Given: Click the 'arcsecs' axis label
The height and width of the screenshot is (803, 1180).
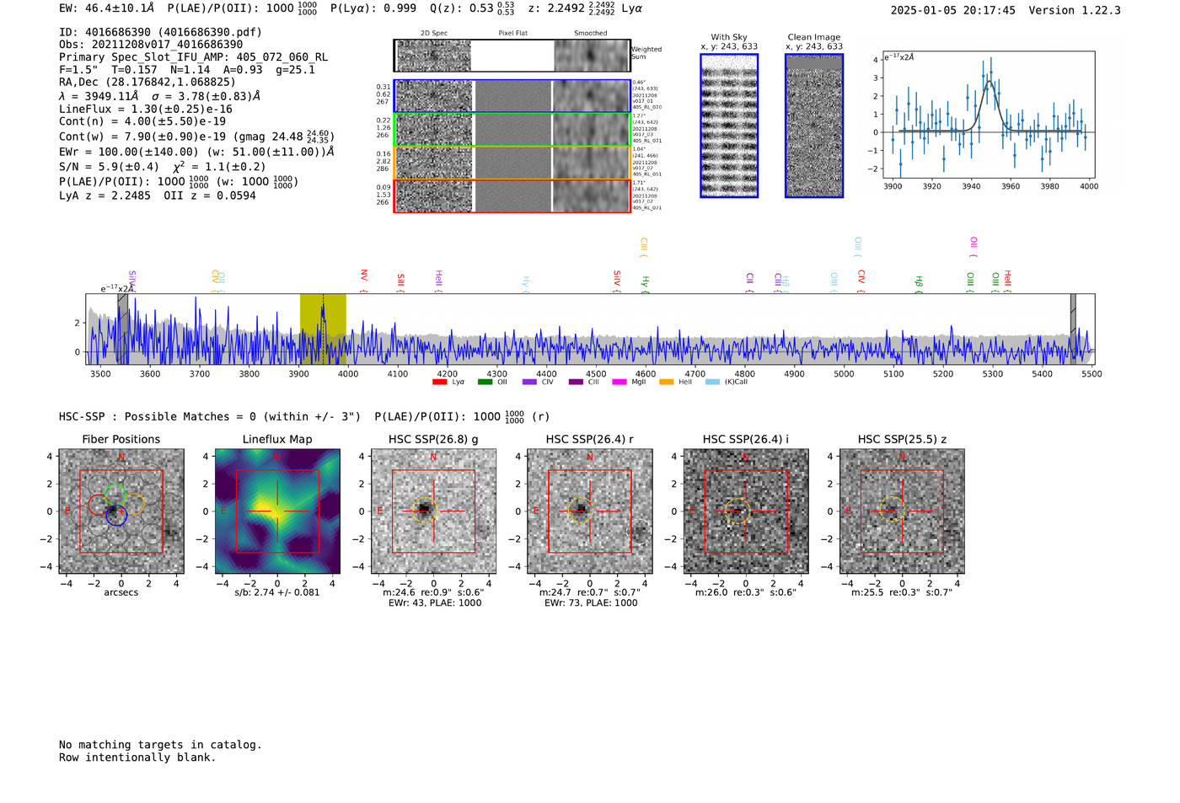Looking at the screenshot, I should (121, 592).
